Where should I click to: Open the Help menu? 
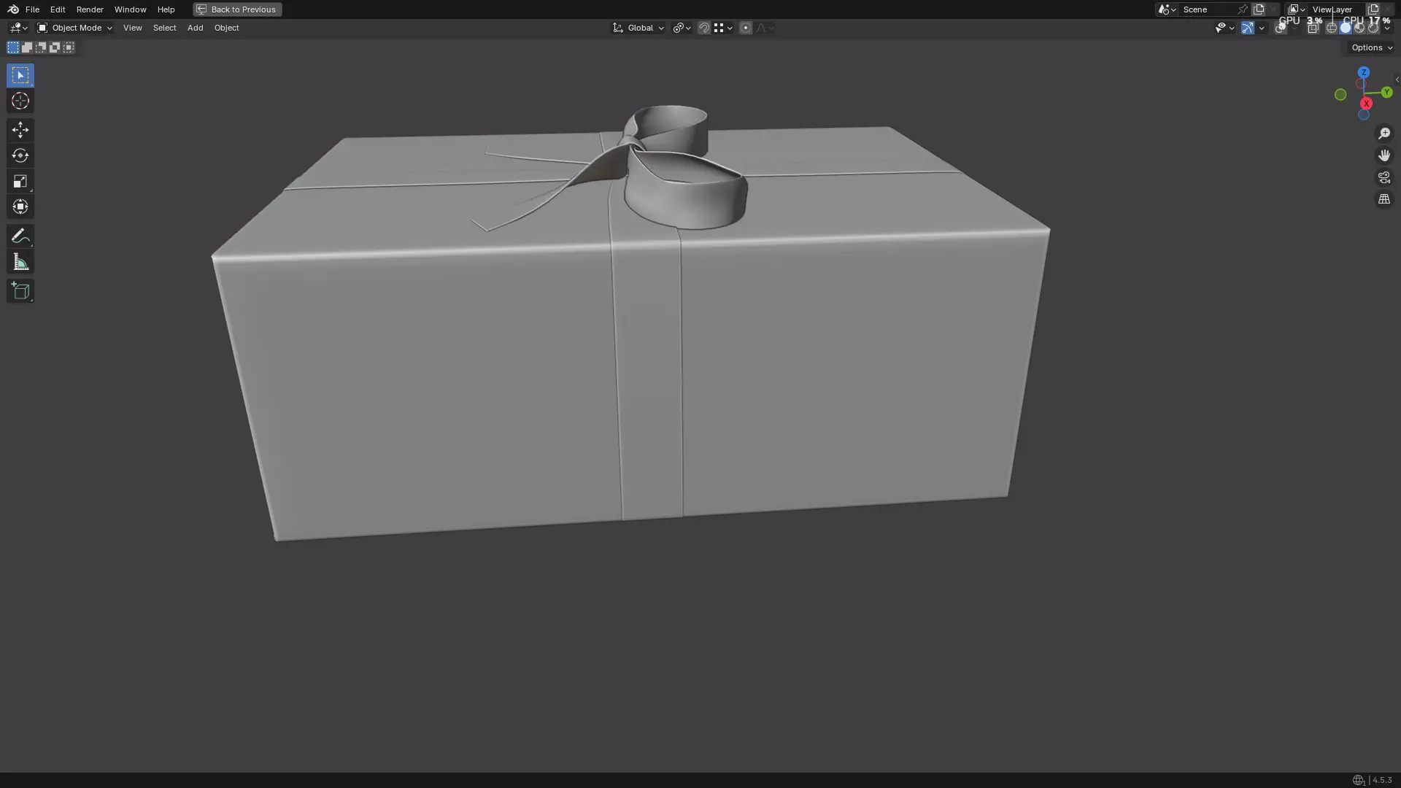click(x=166, y=9)
